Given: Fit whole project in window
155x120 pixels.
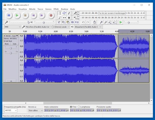Looking at the screenshot, I should coord(114,22).
